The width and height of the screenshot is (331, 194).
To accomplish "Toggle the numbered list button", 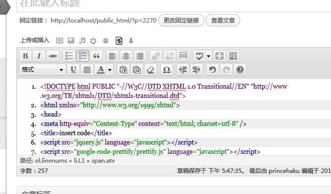I will [x=83, y=56].
